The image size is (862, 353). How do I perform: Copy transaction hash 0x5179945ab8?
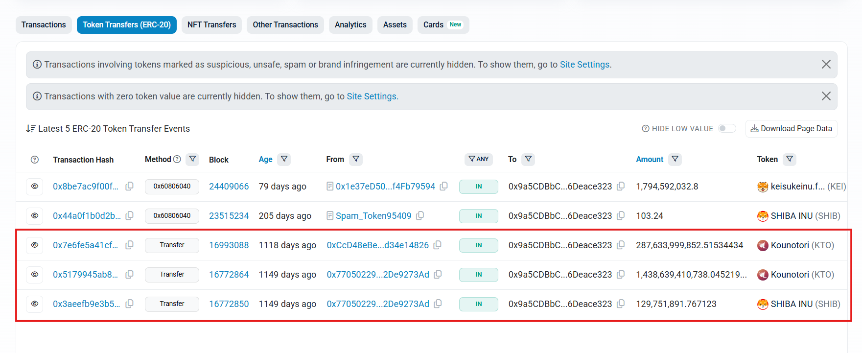[x=129, y=274]
